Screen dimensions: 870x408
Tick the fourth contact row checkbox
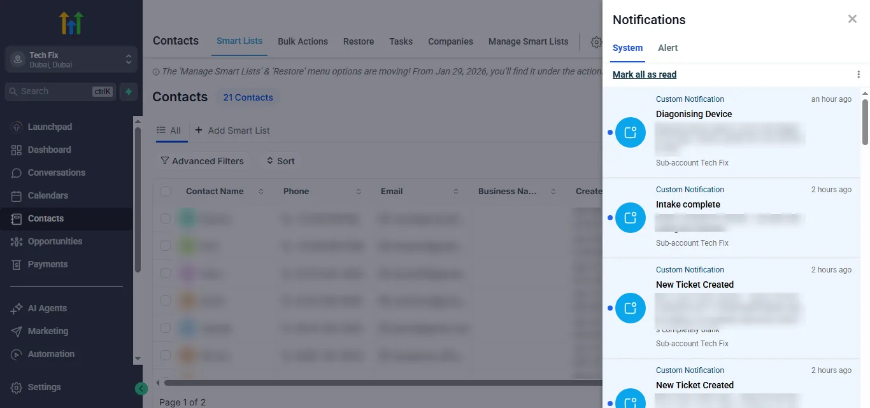tap(166, 300)
